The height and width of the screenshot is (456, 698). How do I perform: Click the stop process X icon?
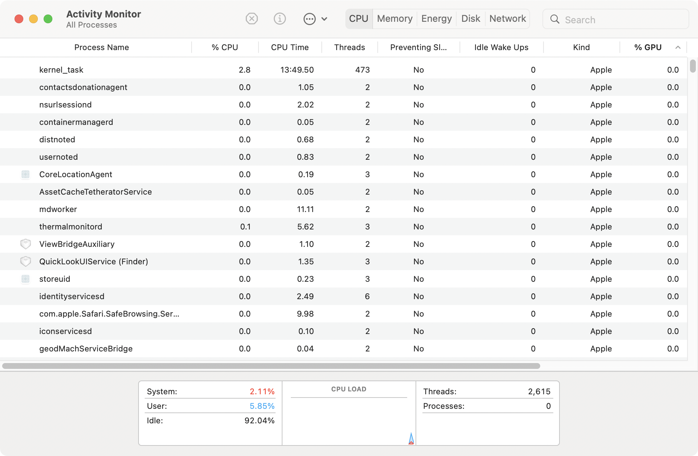pos(252,19)
